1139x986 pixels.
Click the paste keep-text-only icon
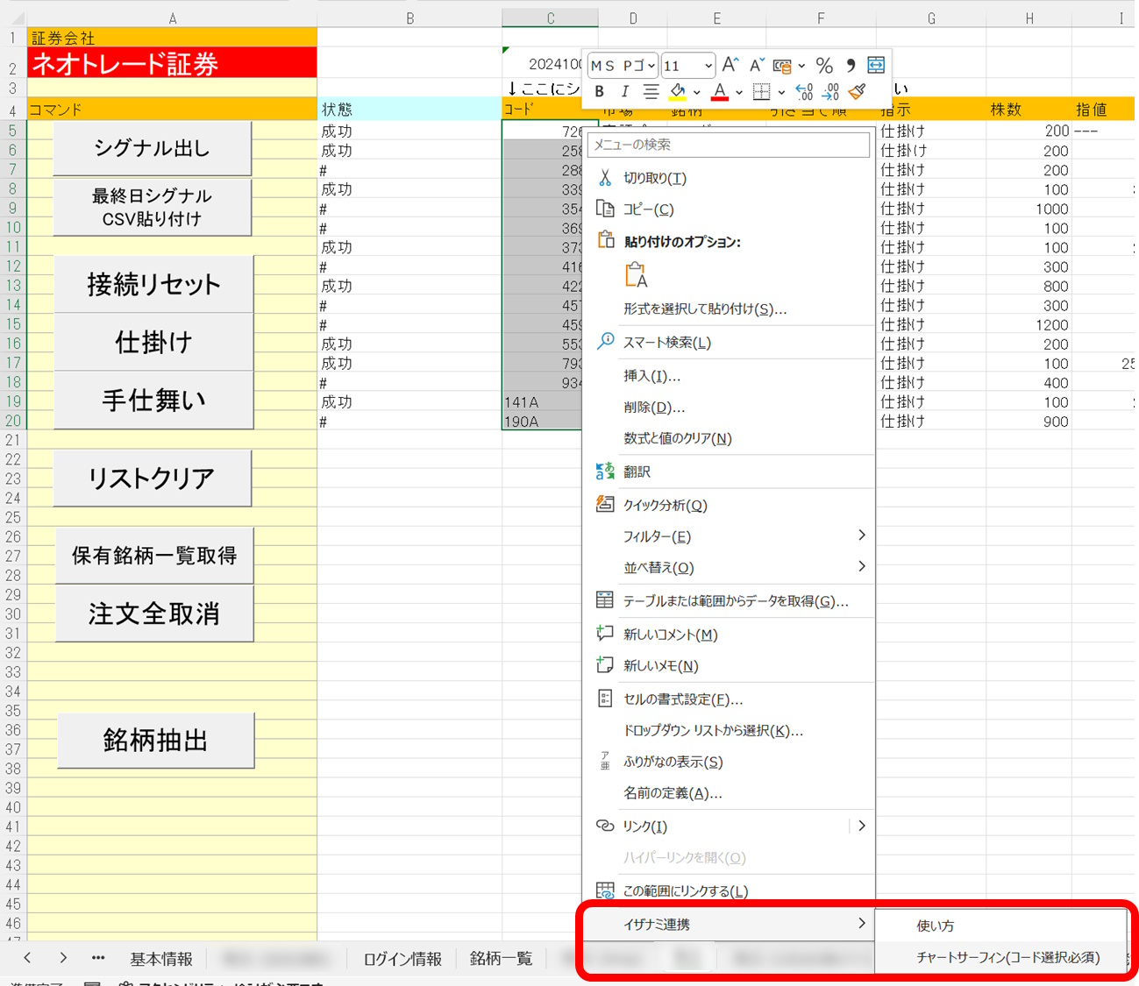coord(636,275)
